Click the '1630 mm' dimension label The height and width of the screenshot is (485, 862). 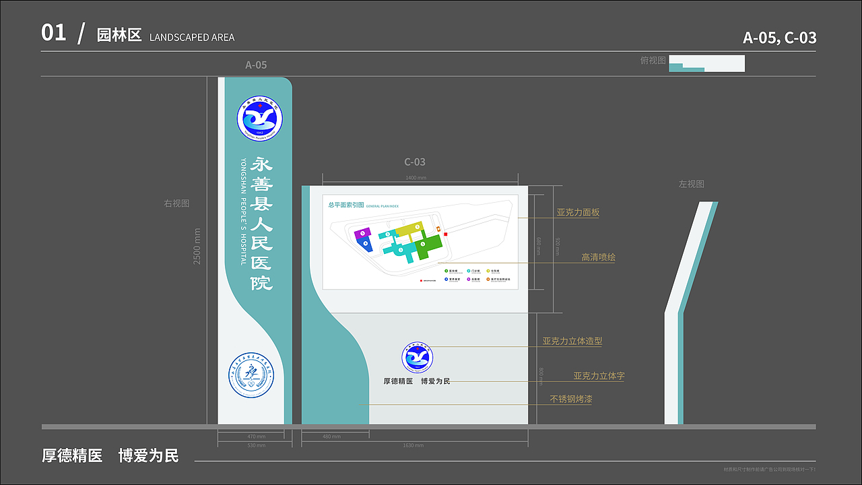[x=413, y=445]
